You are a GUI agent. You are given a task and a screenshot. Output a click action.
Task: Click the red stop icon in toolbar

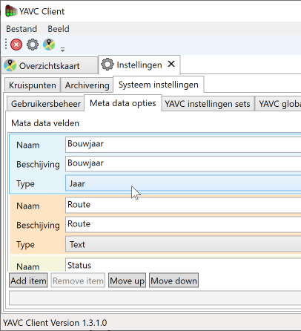16,45
